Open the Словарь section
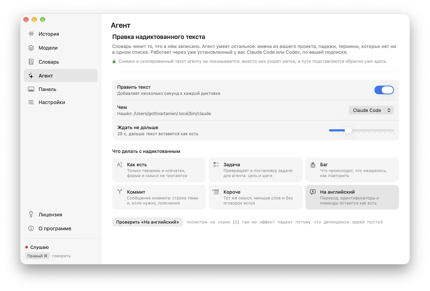430x291 pixels. [60, 62]
